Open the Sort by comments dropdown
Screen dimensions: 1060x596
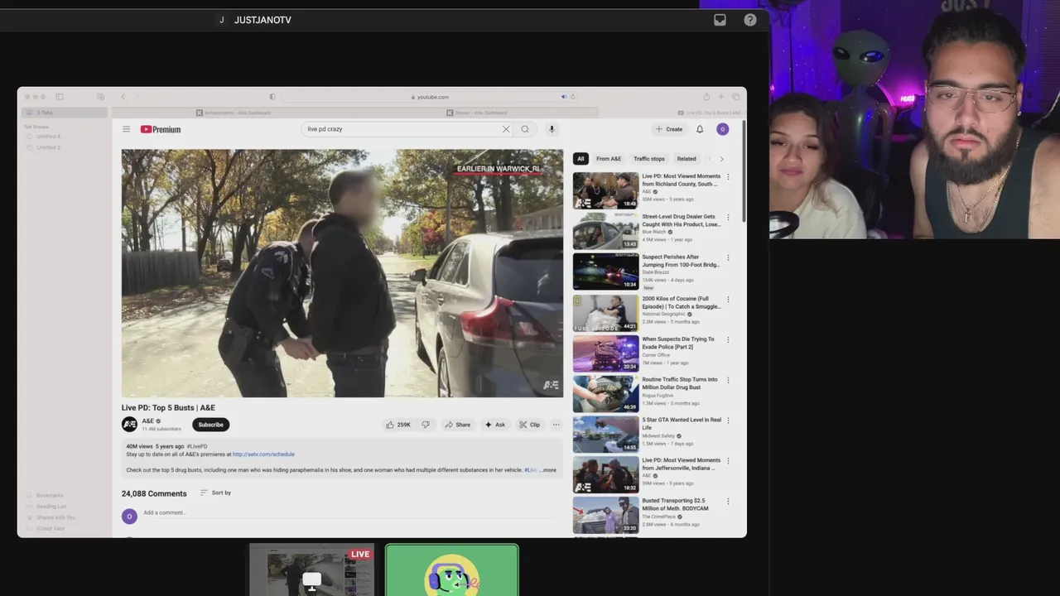(x=215, y=493)
